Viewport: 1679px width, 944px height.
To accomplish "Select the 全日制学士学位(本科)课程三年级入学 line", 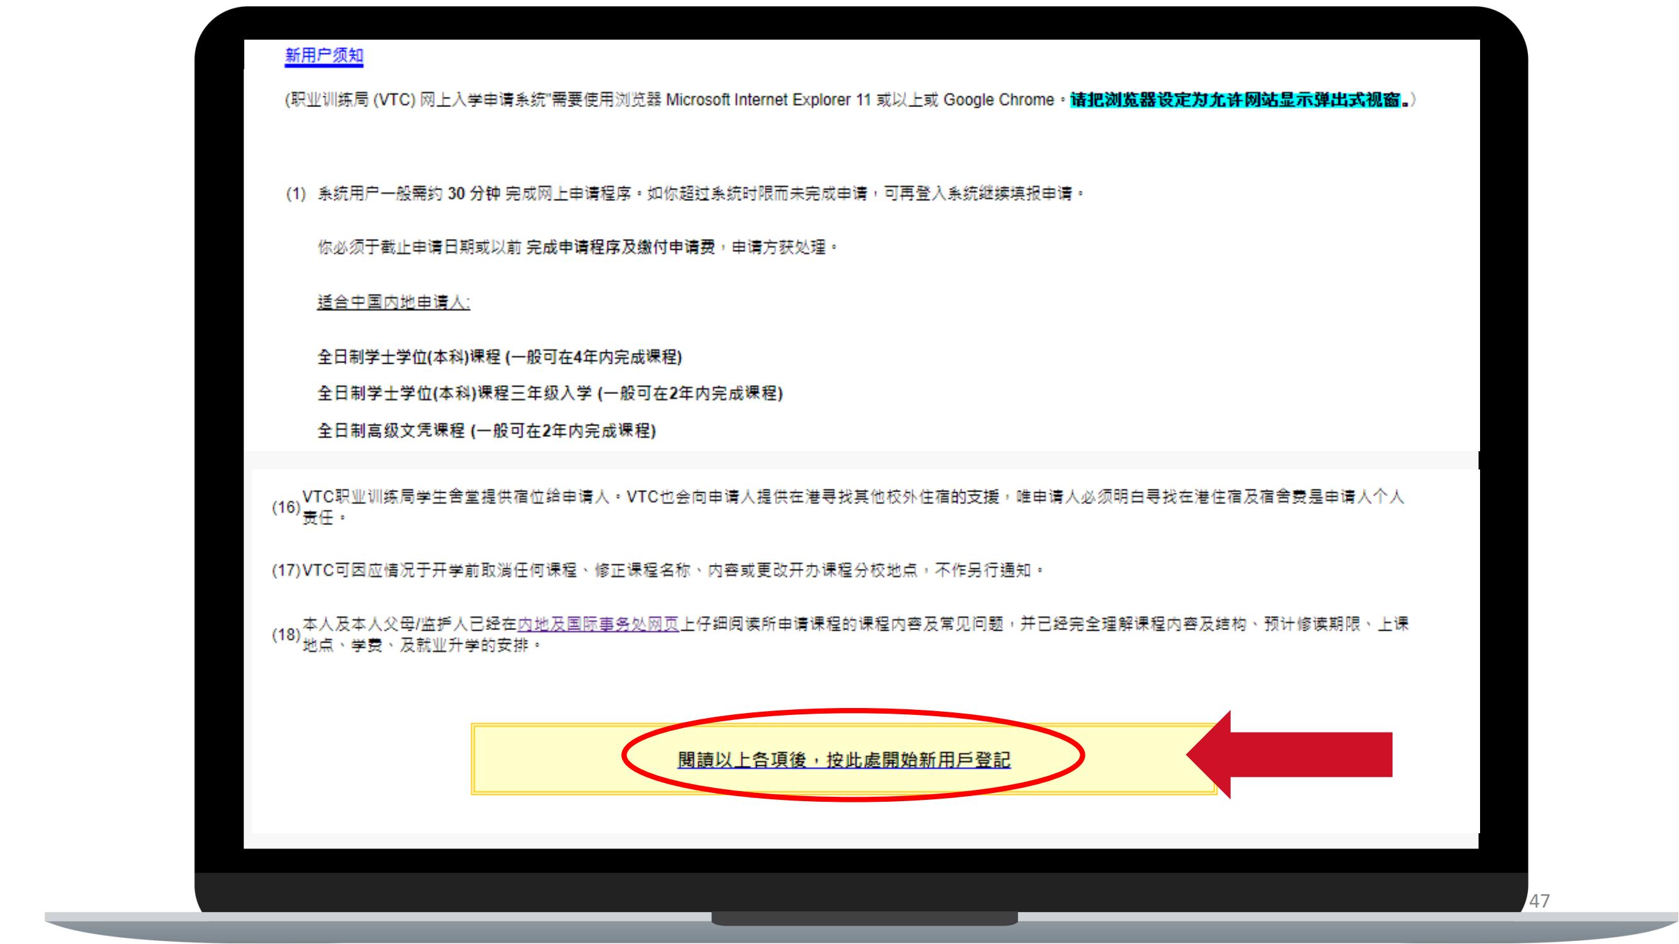I will 550,393.
